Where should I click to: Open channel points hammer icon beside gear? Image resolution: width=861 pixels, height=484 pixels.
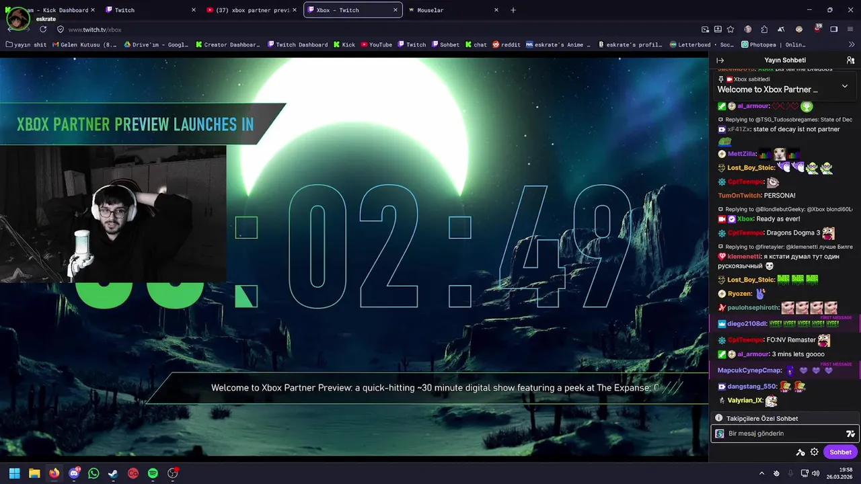pyautogui.click(x=800, y=452)
